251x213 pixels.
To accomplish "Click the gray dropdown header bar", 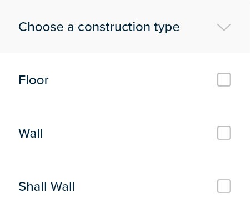I will [125, 27].
